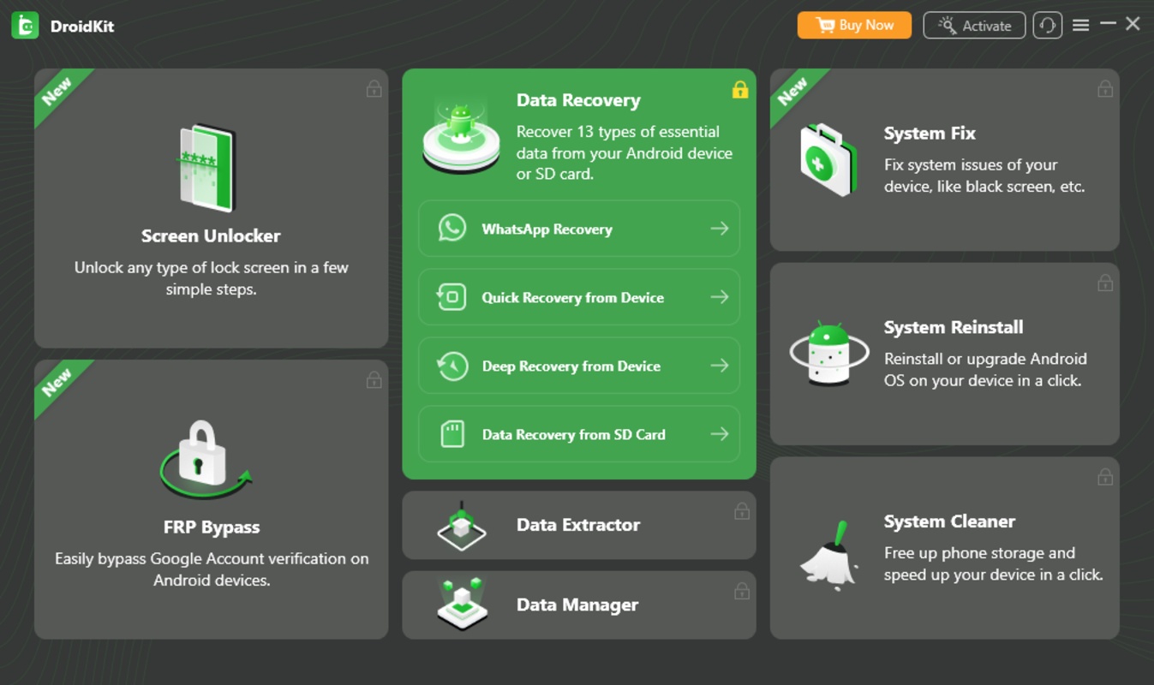
Task: Open the hamburger menu
Action: (x=1080, y=25)
